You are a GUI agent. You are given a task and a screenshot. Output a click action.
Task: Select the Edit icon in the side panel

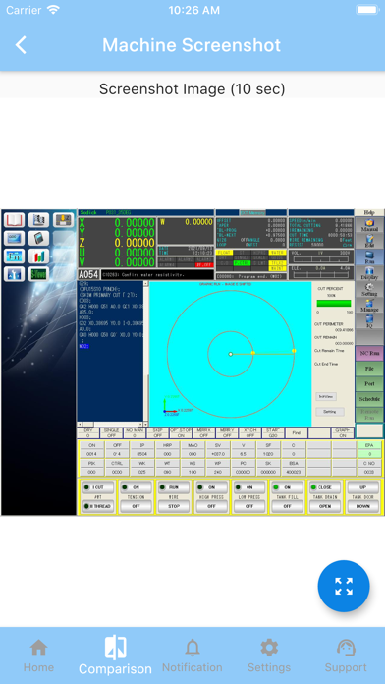click(x=369, y=241)
